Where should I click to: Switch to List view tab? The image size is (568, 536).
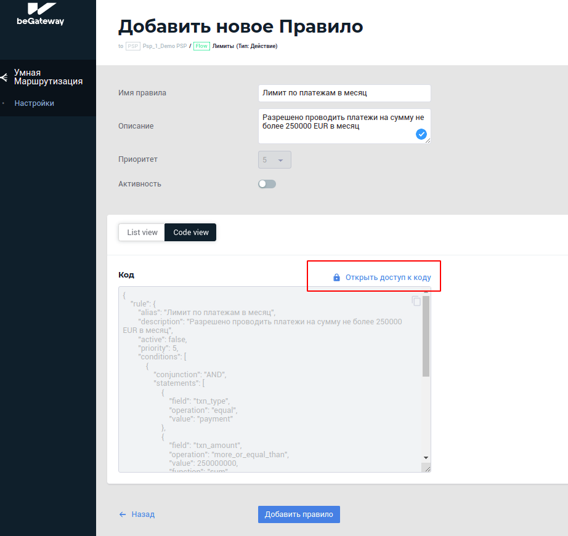142,233
